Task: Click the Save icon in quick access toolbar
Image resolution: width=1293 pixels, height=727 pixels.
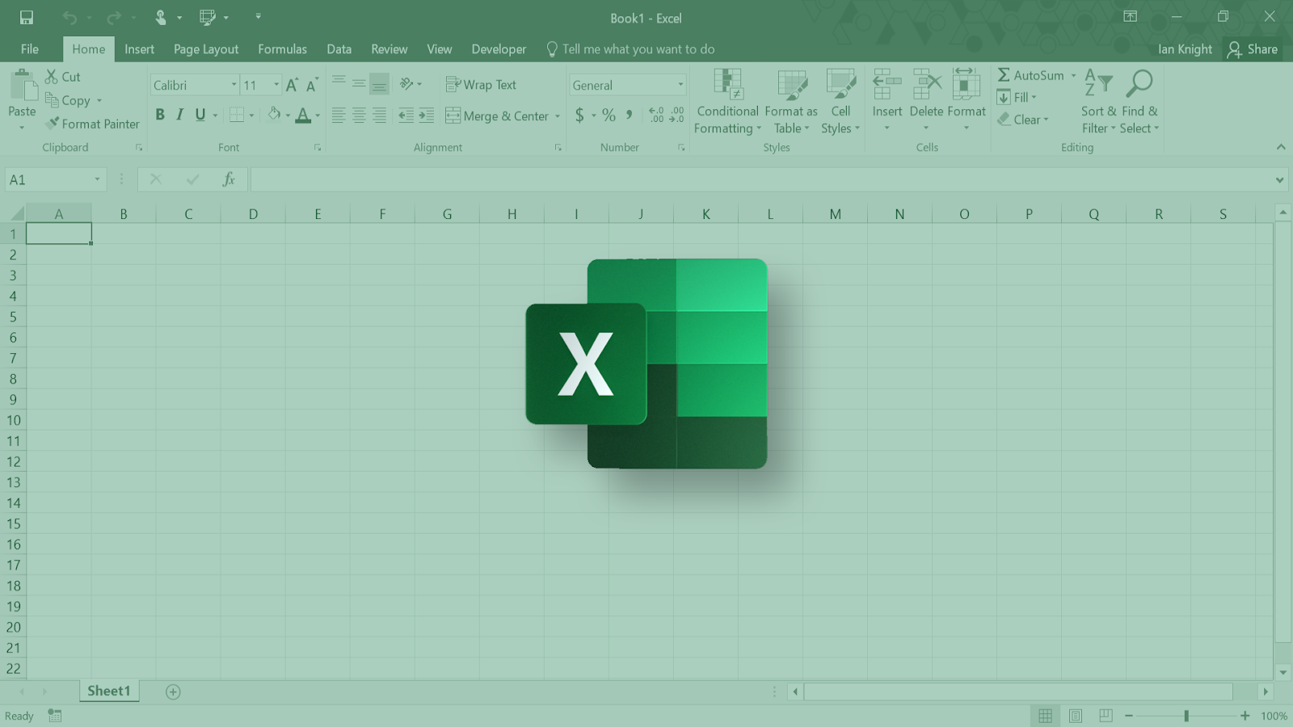Action: pos(27,17)
